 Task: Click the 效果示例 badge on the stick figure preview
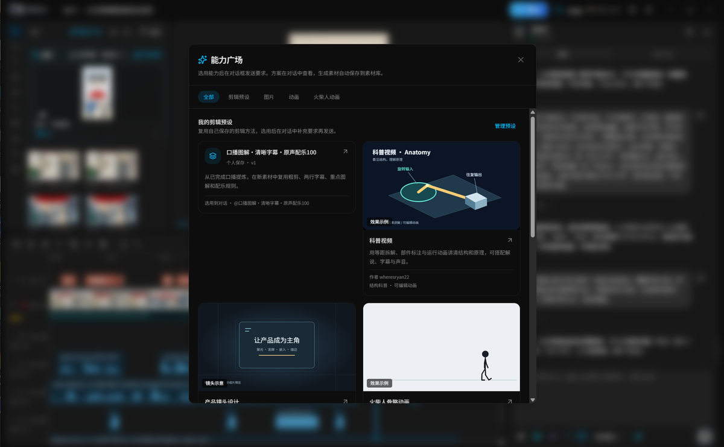coord(379,383)
